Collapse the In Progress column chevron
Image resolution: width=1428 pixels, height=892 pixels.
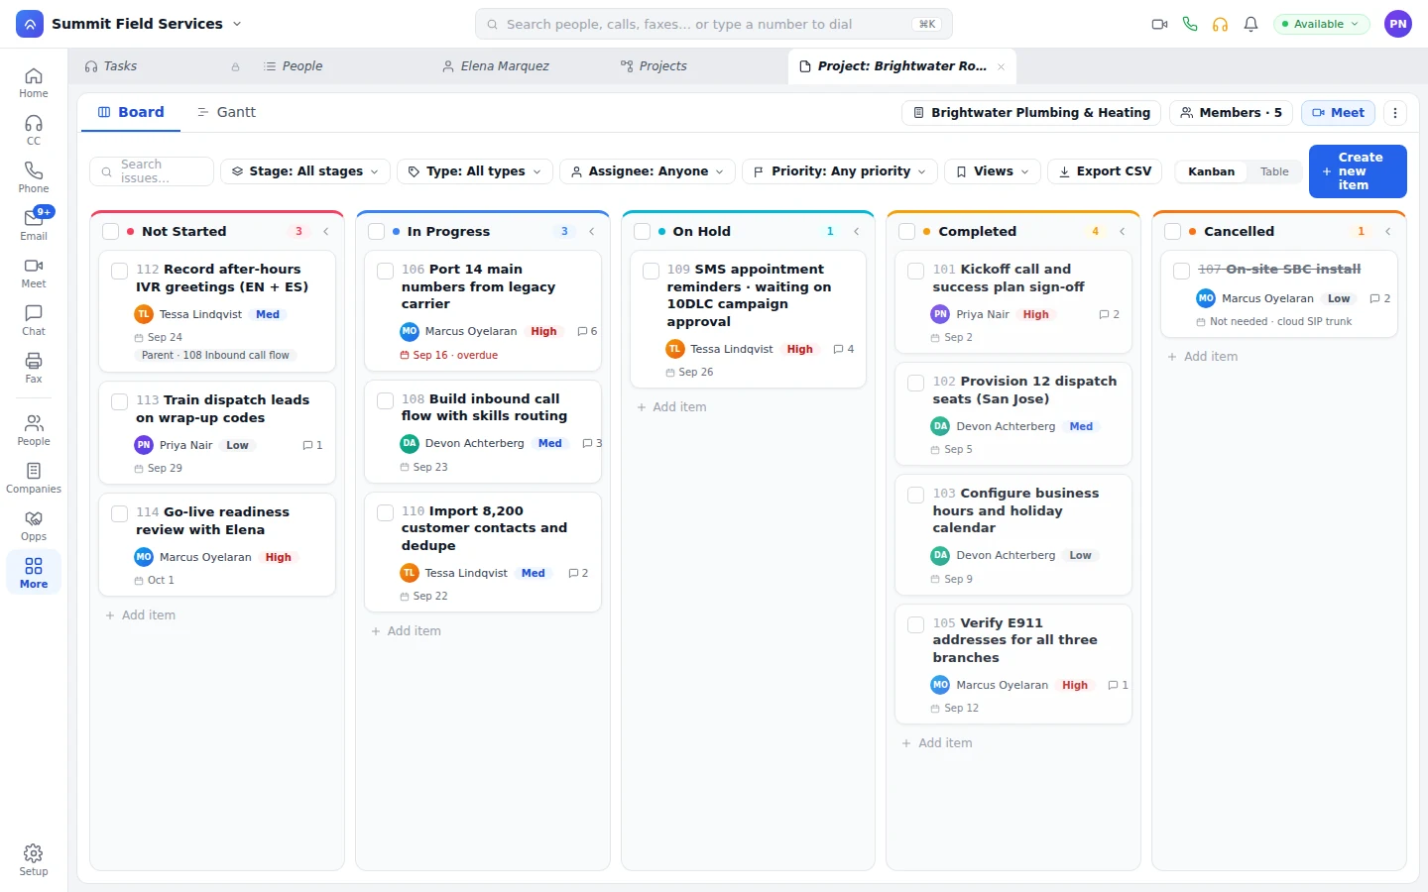[592, 231]
